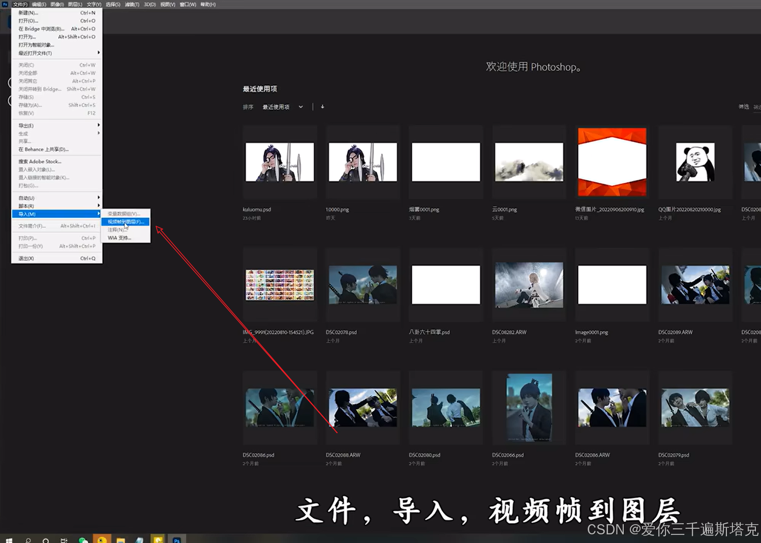Image resolution: width=761 pixels, height=543 pixels.
Task: Open Windows taskbar search
Action: click(x=28, y=540)
